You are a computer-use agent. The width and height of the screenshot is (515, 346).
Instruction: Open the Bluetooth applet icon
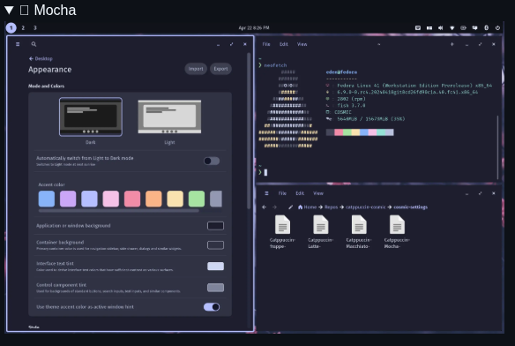pos(487,28)
